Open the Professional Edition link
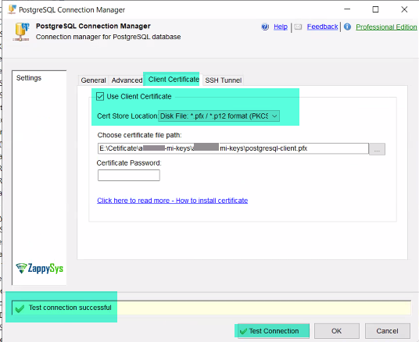Screen dimensions: 419x342 [386, 27]
